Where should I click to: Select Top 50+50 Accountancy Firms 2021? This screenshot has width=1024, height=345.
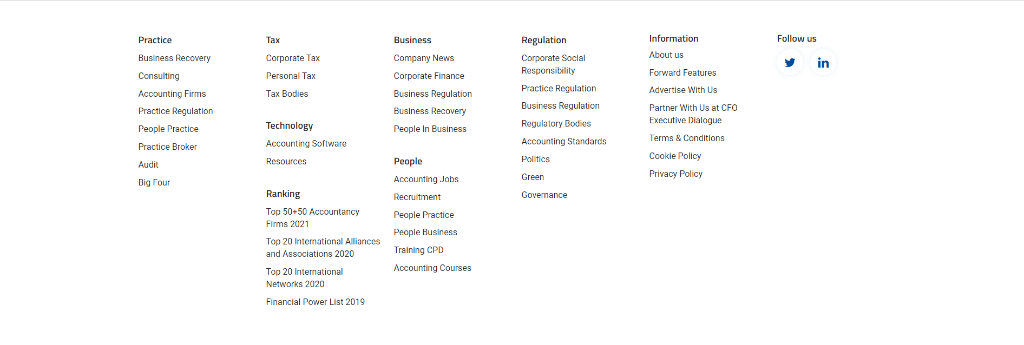pyautogui.click(x=312, y=217)
